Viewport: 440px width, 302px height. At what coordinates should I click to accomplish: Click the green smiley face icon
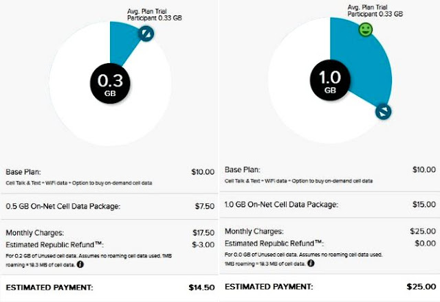(366, 30)
